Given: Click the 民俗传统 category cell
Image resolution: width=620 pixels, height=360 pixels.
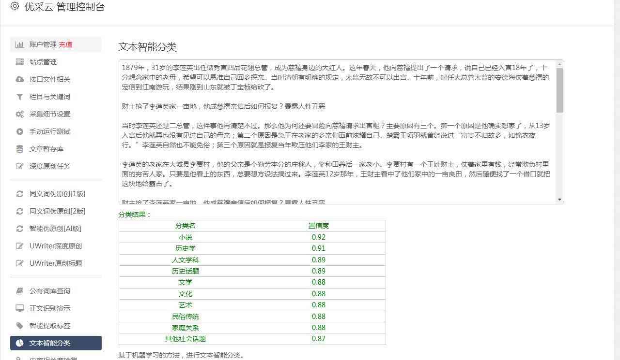Looking at the screenshot, I should click(186, 317).
